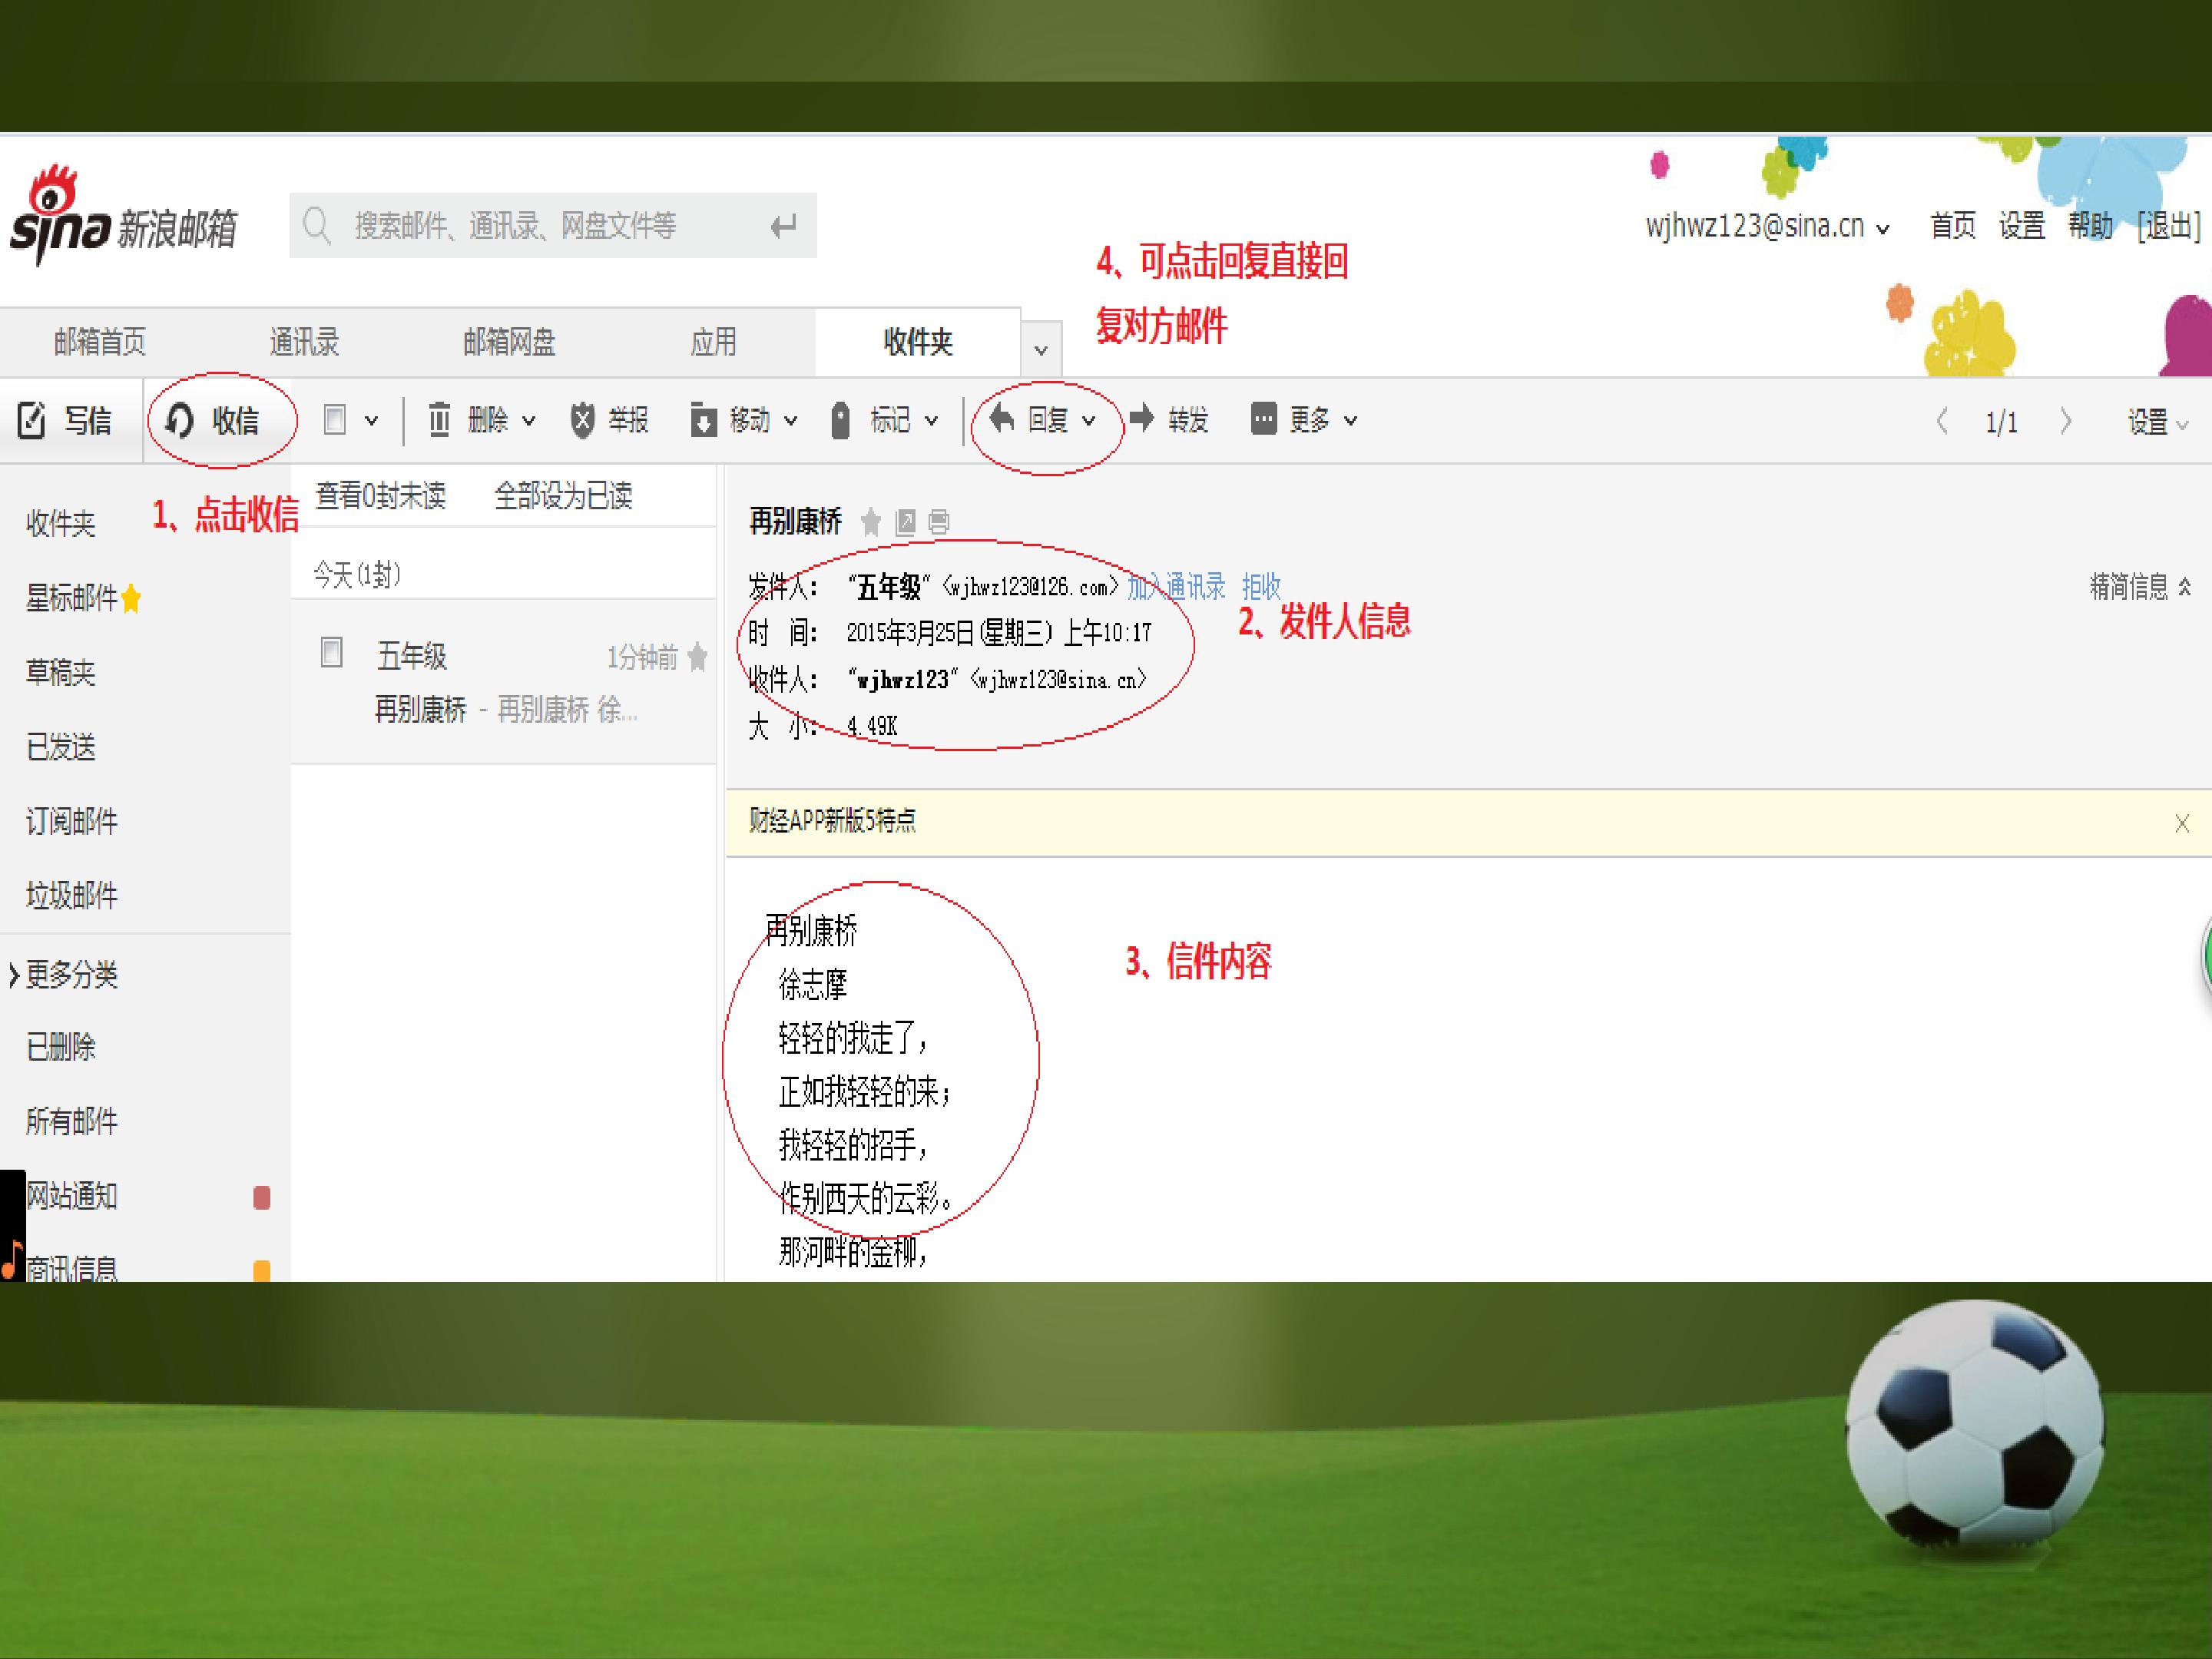
Task: Forward the mail using 转发
Action: (1168, 419)
